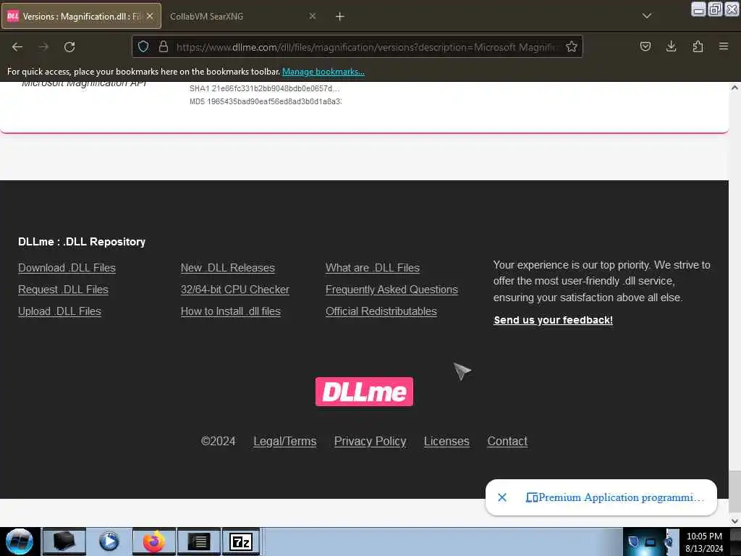Open the dark list window taskbar icon

pos(199,542)
